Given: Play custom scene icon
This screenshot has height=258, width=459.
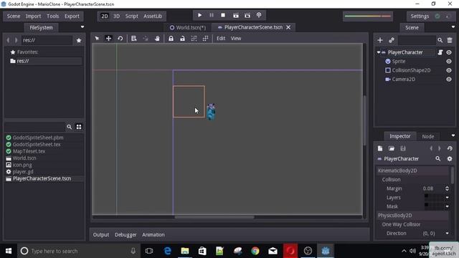Looking at the screenshot, I should (247, 15).
